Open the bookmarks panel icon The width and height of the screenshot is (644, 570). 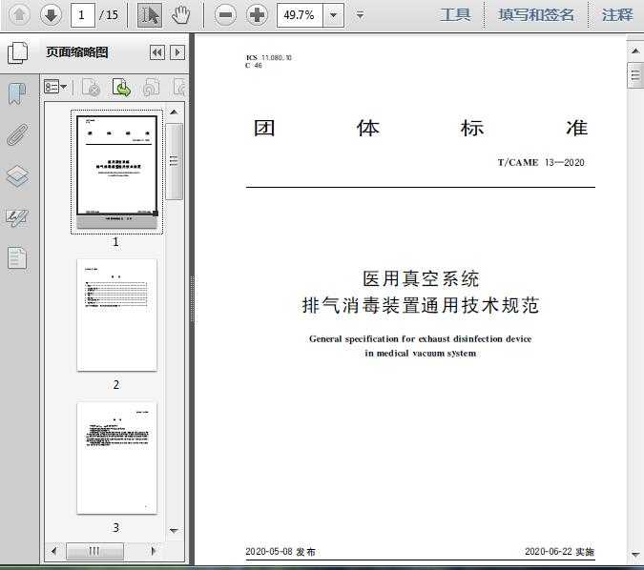point(17,93)
